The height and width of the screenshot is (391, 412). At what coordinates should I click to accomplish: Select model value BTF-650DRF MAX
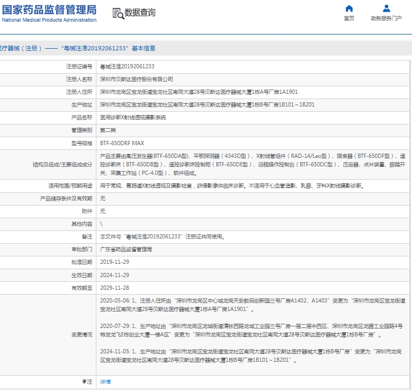[x=122, y=143]
